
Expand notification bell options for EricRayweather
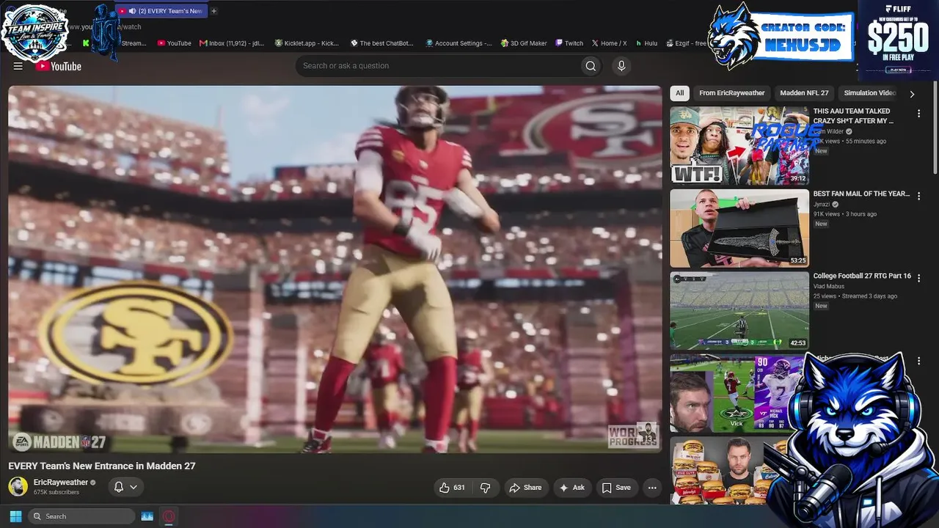(x=125, y=487)
